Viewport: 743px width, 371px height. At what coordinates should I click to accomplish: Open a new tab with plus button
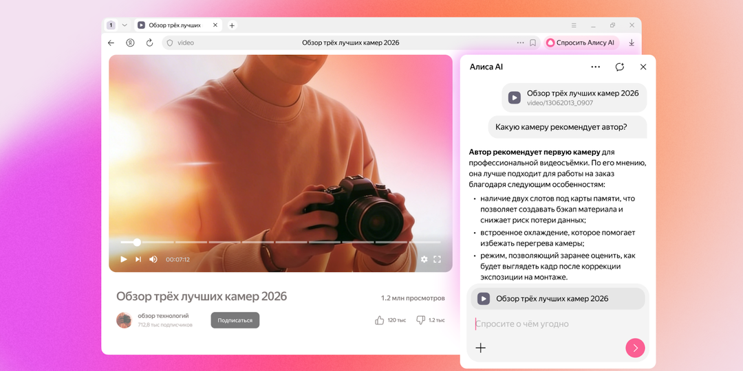tap(232, 25)
